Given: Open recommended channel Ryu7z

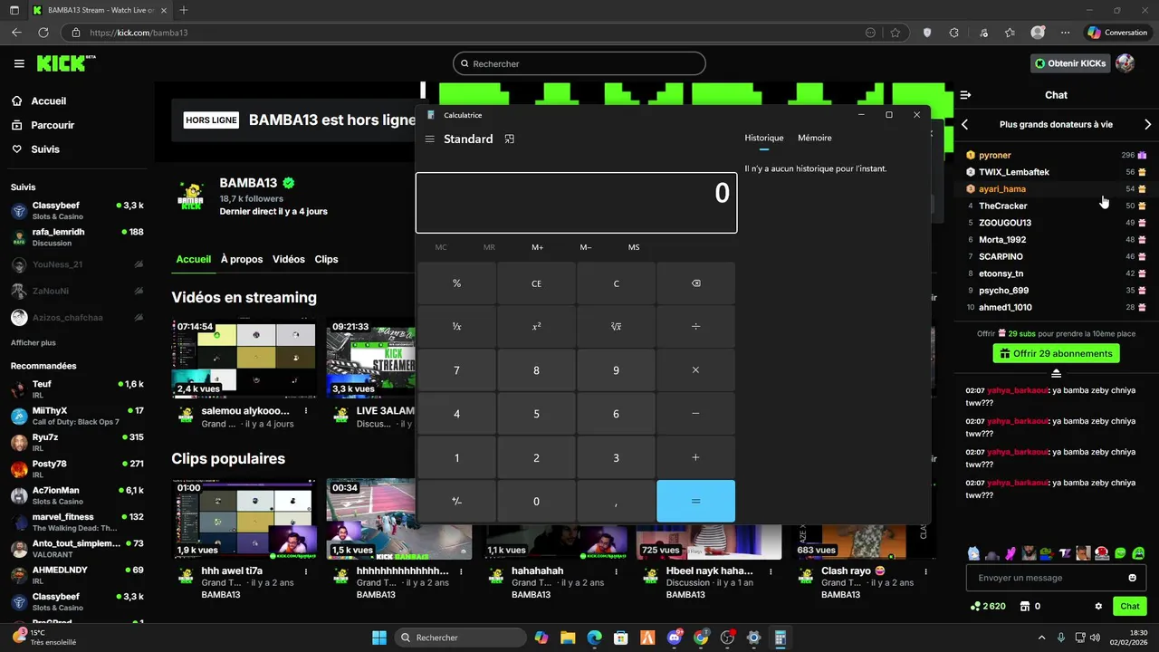Looking at the screenshot, I should click(77, 443).
